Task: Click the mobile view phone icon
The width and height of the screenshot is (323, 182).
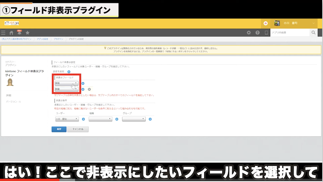Action: (x=266, y=33)
